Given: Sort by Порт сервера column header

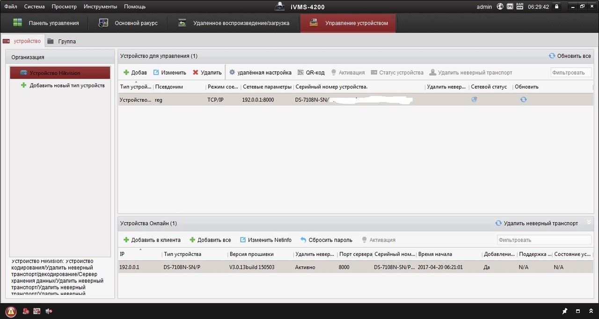Looking at the screenshot, I should tap(355, 254).
